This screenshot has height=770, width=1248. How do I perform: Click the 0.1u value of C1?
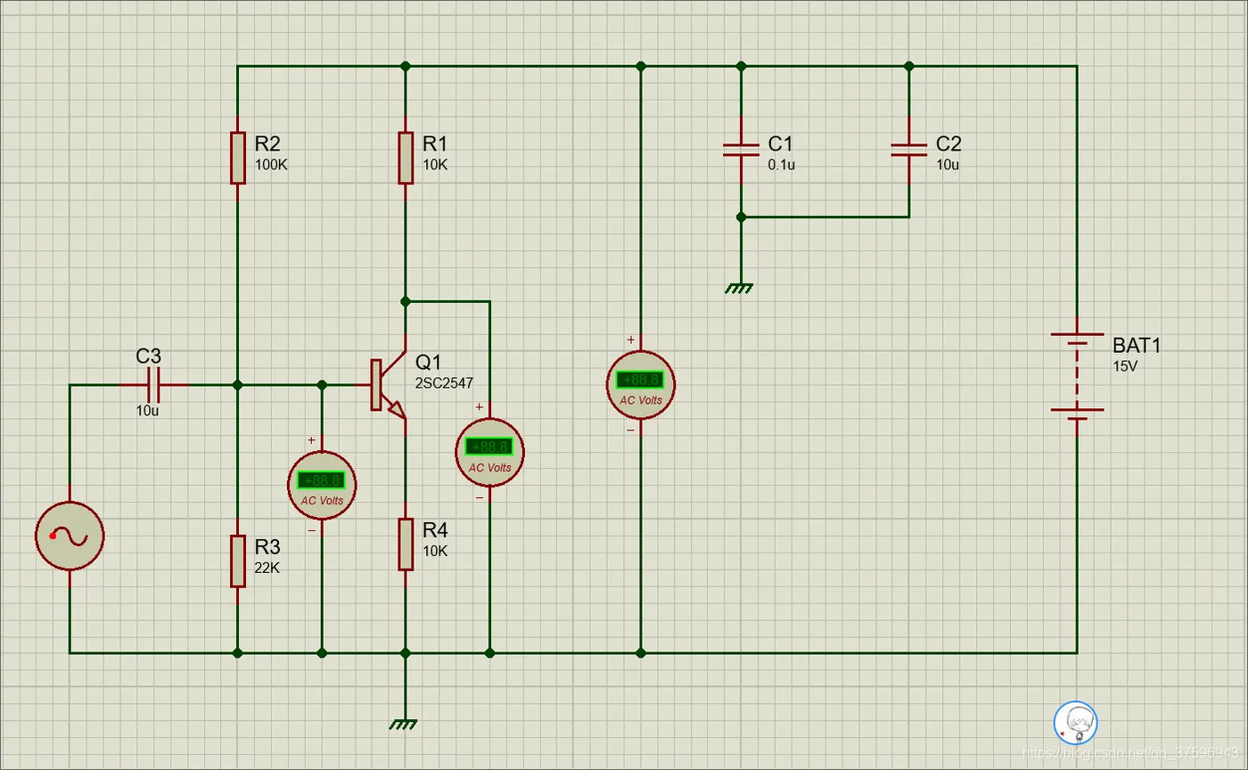click(781, 165)
